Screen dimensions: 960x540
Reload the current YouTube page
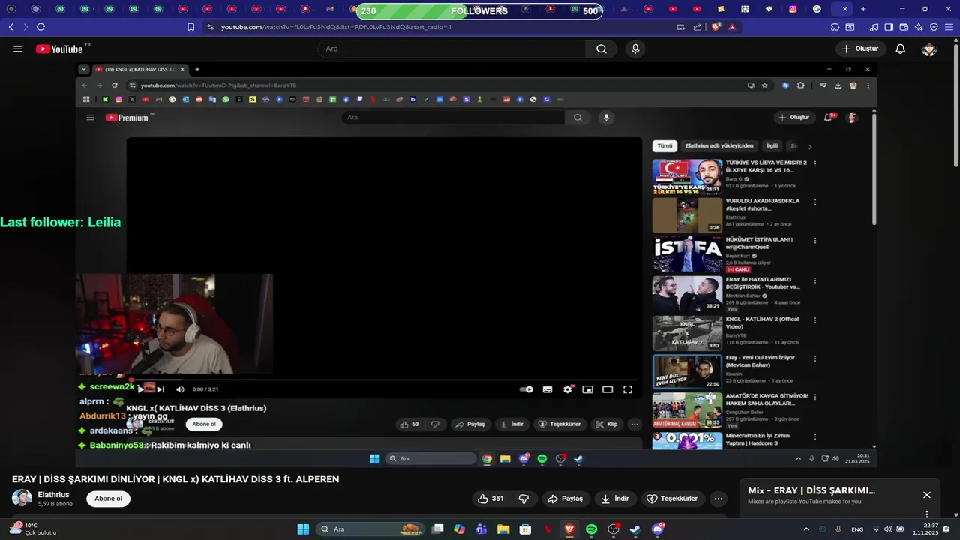pyautogui.click(x=40, y=27)
